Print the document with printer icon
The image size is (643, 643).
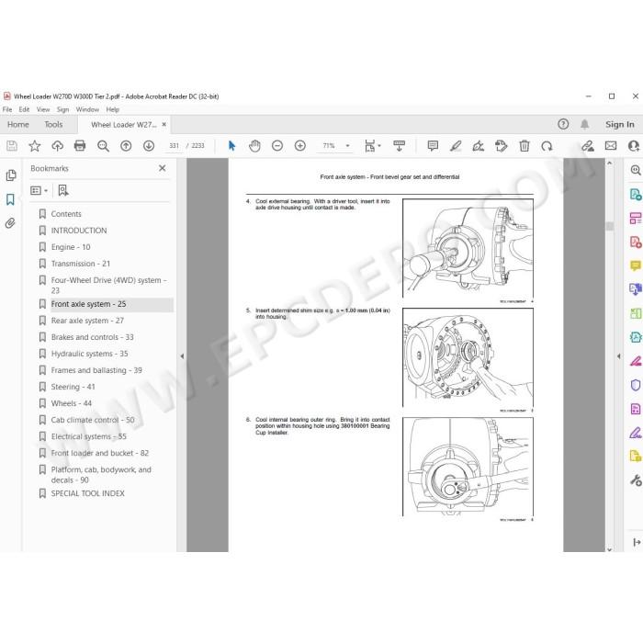(80, 145)
